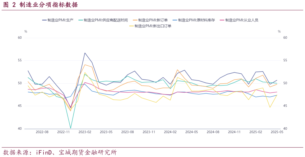The height and width of the screenshot is (157, 305).
Task: Click the teal legend marker for 供应商配送时间
Action: (x=81, y=20)
